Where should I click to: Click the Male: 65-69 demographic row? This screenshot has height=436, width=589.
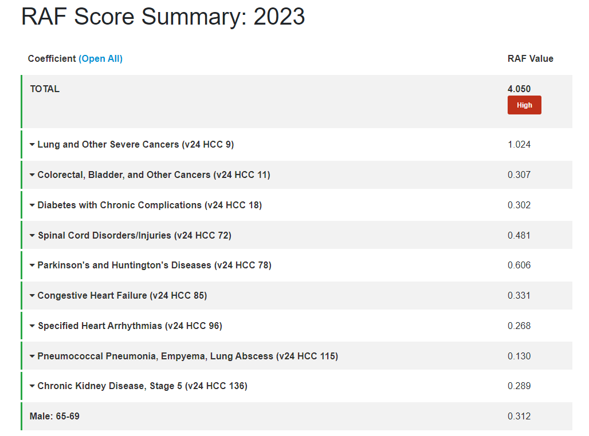point(54,417)
